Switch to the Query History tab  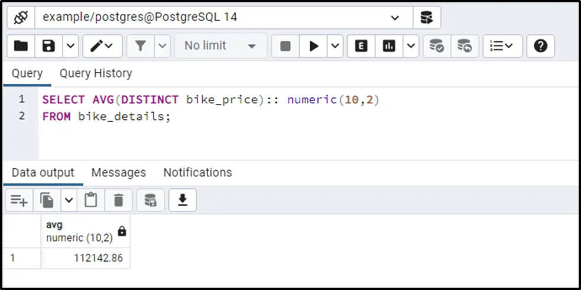point(96,74)
